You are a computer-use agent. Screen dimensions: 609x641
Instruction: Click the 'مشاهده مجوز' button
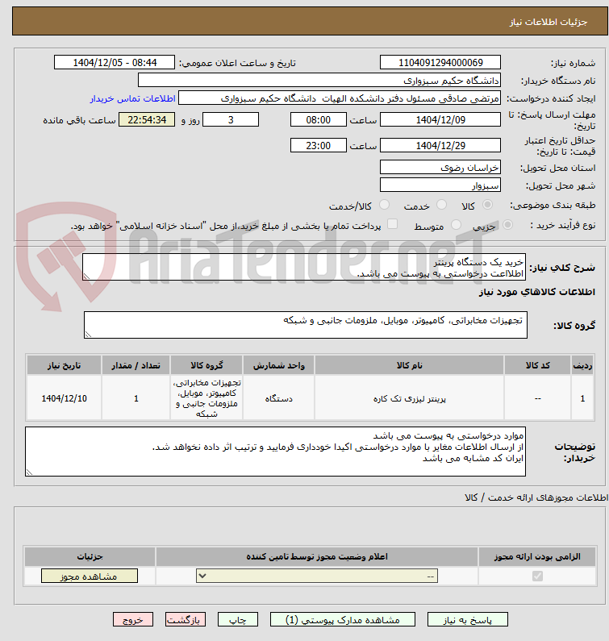click(x=90, y=576)
